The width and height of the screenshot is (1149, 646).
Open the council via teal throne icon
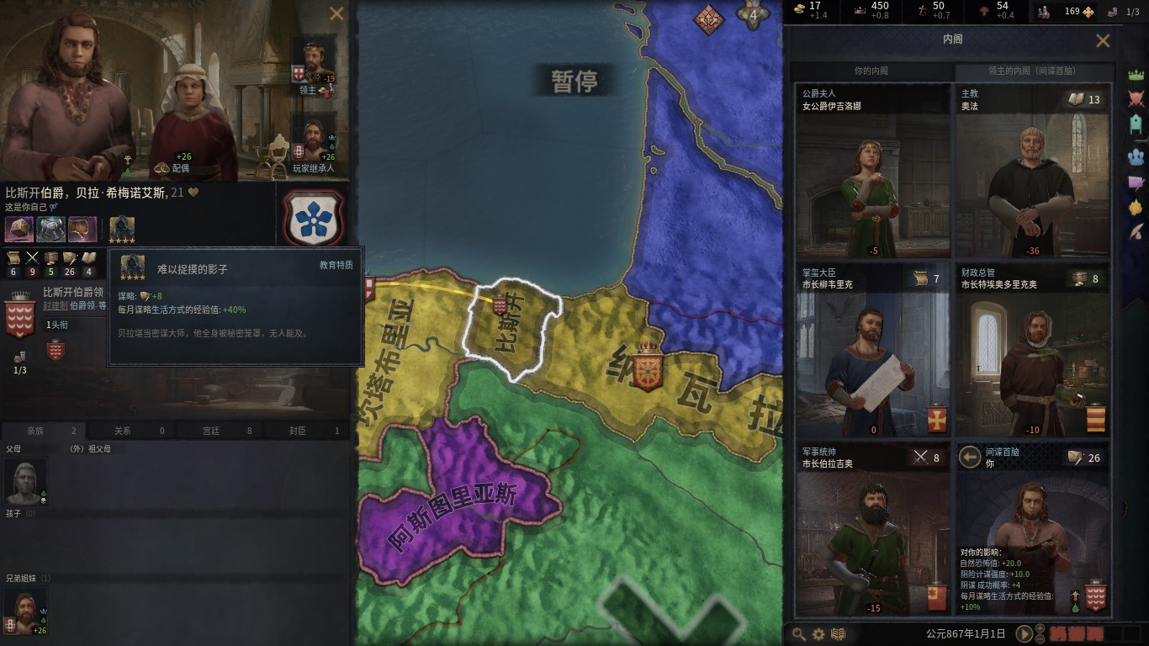pos(1136,124)
